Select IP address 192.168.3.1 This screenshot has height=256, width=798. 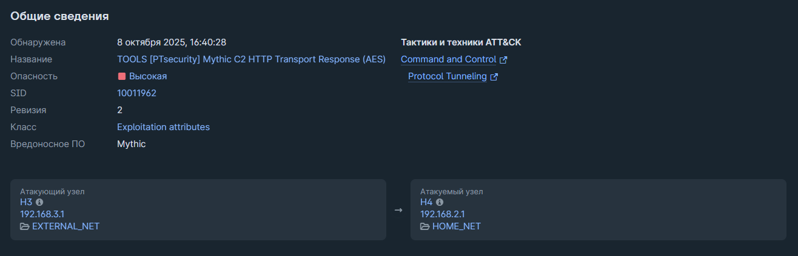click(42, 214)
